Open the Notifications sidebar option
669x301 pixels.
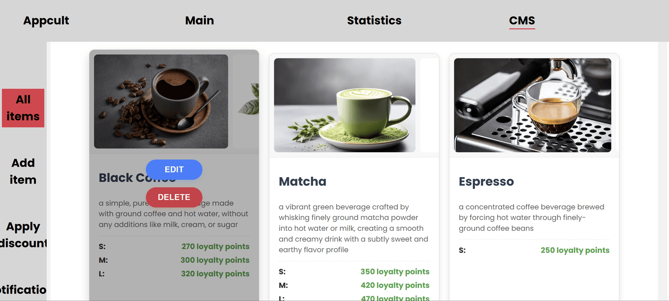pos(23,290)
